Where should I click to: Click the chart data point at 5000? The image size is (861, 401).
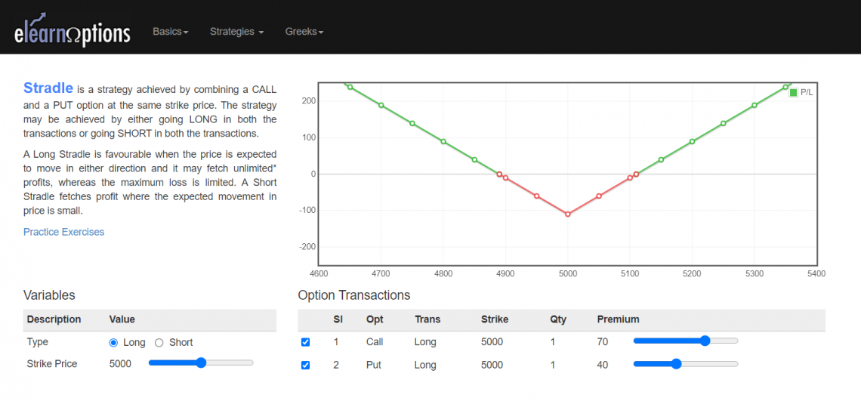point(568,214)
